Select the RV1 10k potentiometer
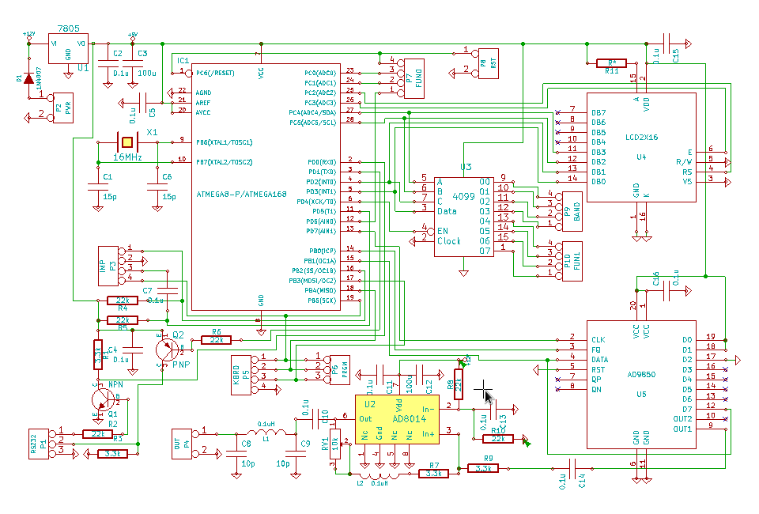Screen dimensions: 759x514 pos(334,446)
